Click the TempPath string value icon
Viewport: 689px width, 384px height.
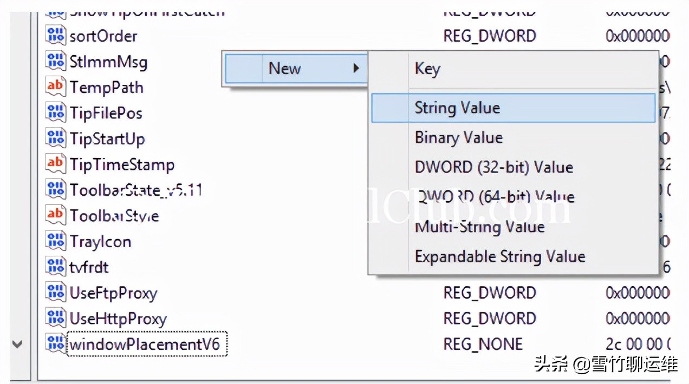click(x=55, y=87)
